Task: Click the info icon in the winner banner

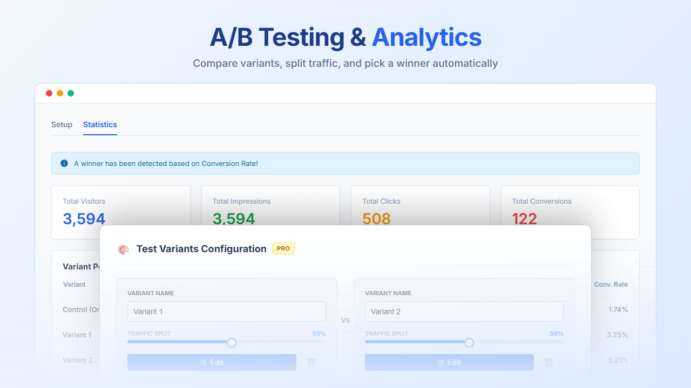Action: tap(64, 163)
